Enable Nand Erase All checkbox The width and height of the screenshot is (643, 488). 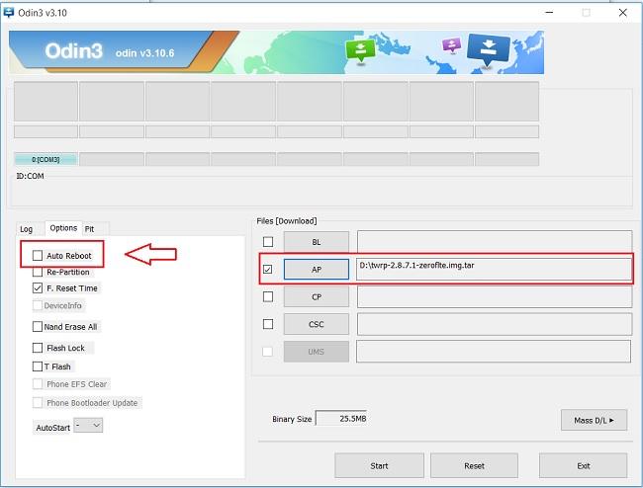[x=38, y=327]
